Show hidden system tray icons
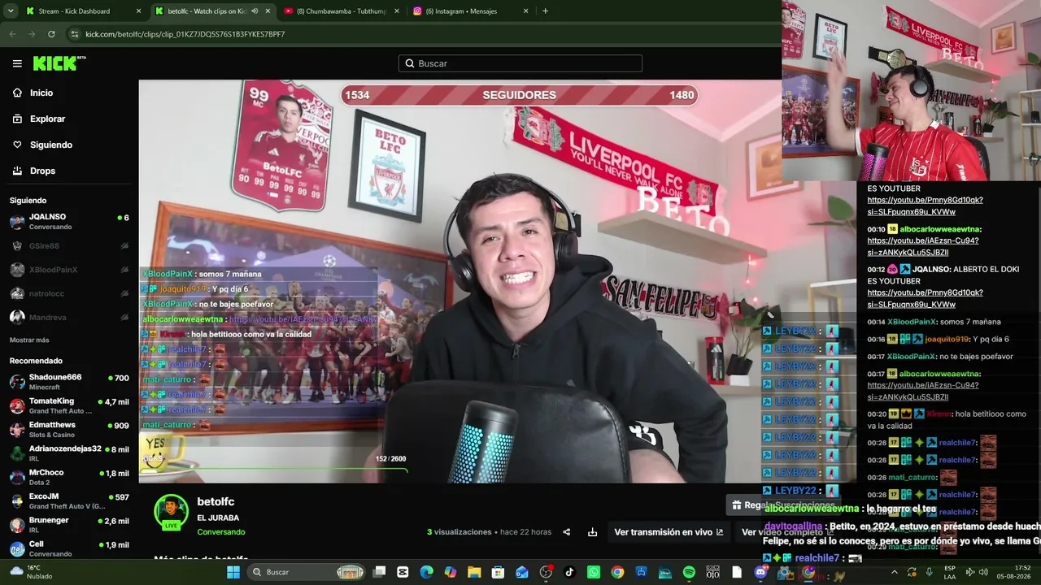 pyautogui.click(x=894, y=572)
